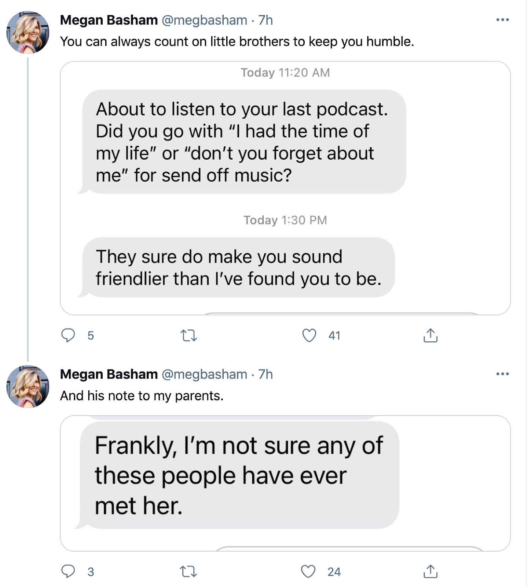Like the second tweet with 24 likes

308,572
